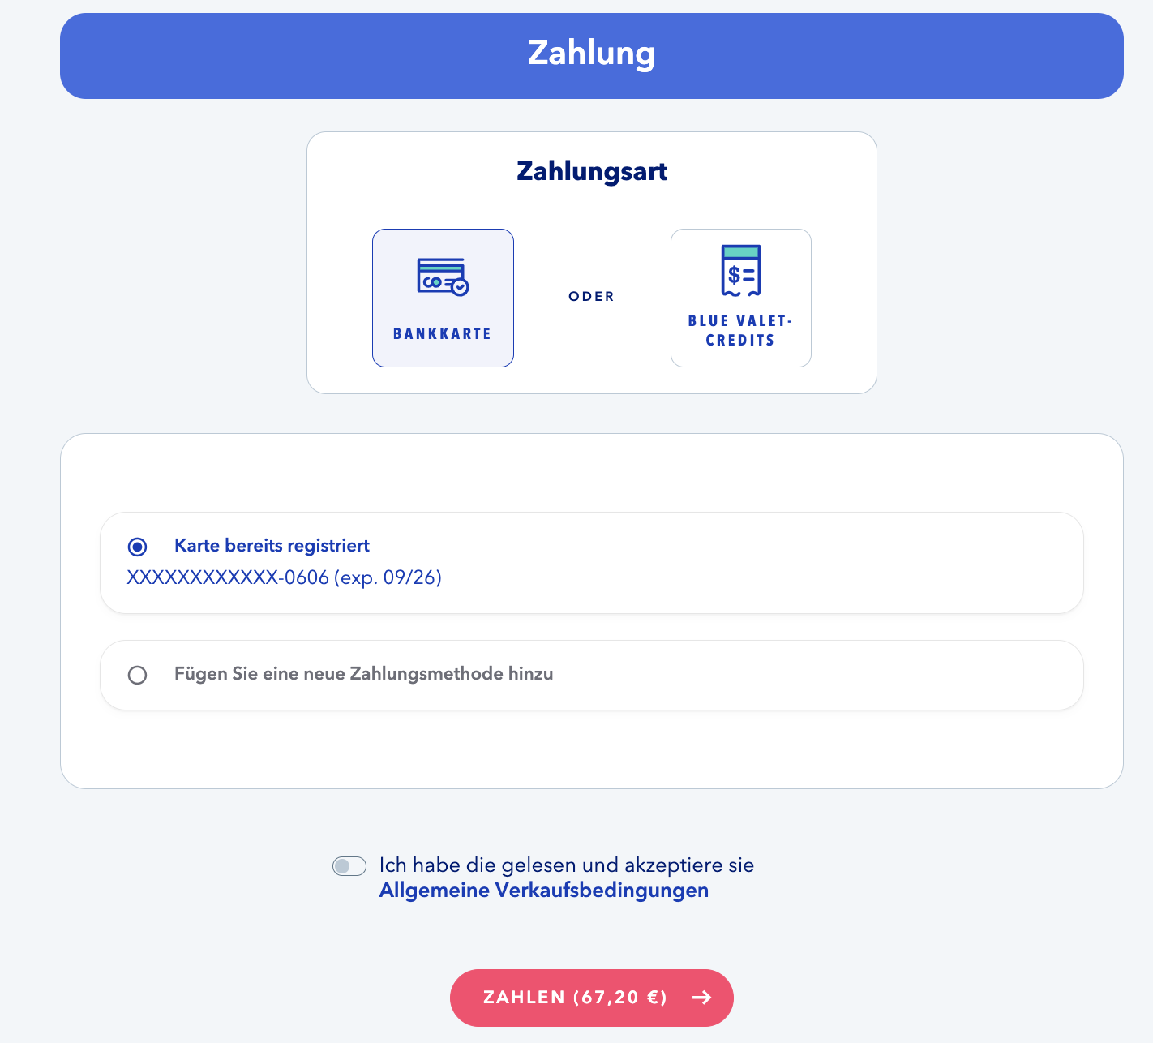Image resolution: width=1153 pixels, height=1043 pixels.
Task: Click the Zahlungsart heading
Action: tap(592, 171)
